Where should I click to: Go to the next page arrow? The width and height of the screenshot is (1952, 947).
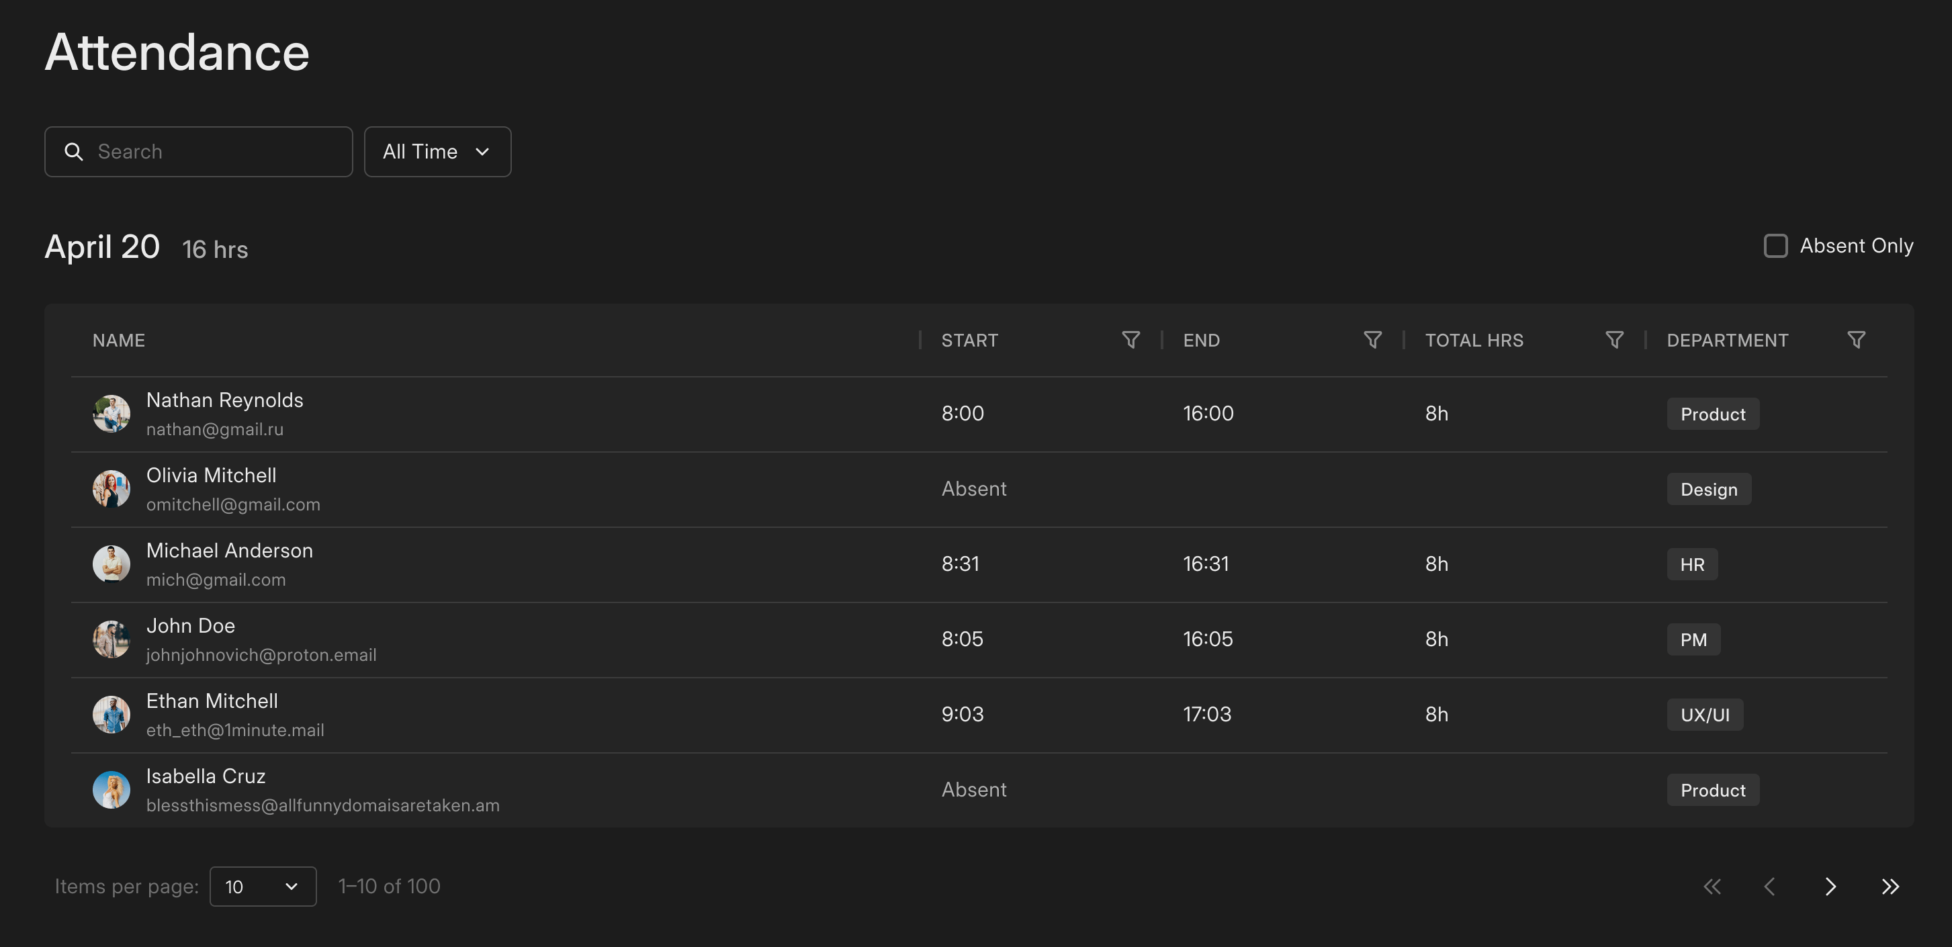(1830, 887)
